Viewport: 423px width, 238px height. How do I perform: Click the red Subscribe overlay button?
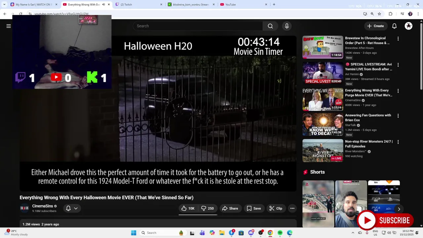pyautogui.click(x=385, y=220)
